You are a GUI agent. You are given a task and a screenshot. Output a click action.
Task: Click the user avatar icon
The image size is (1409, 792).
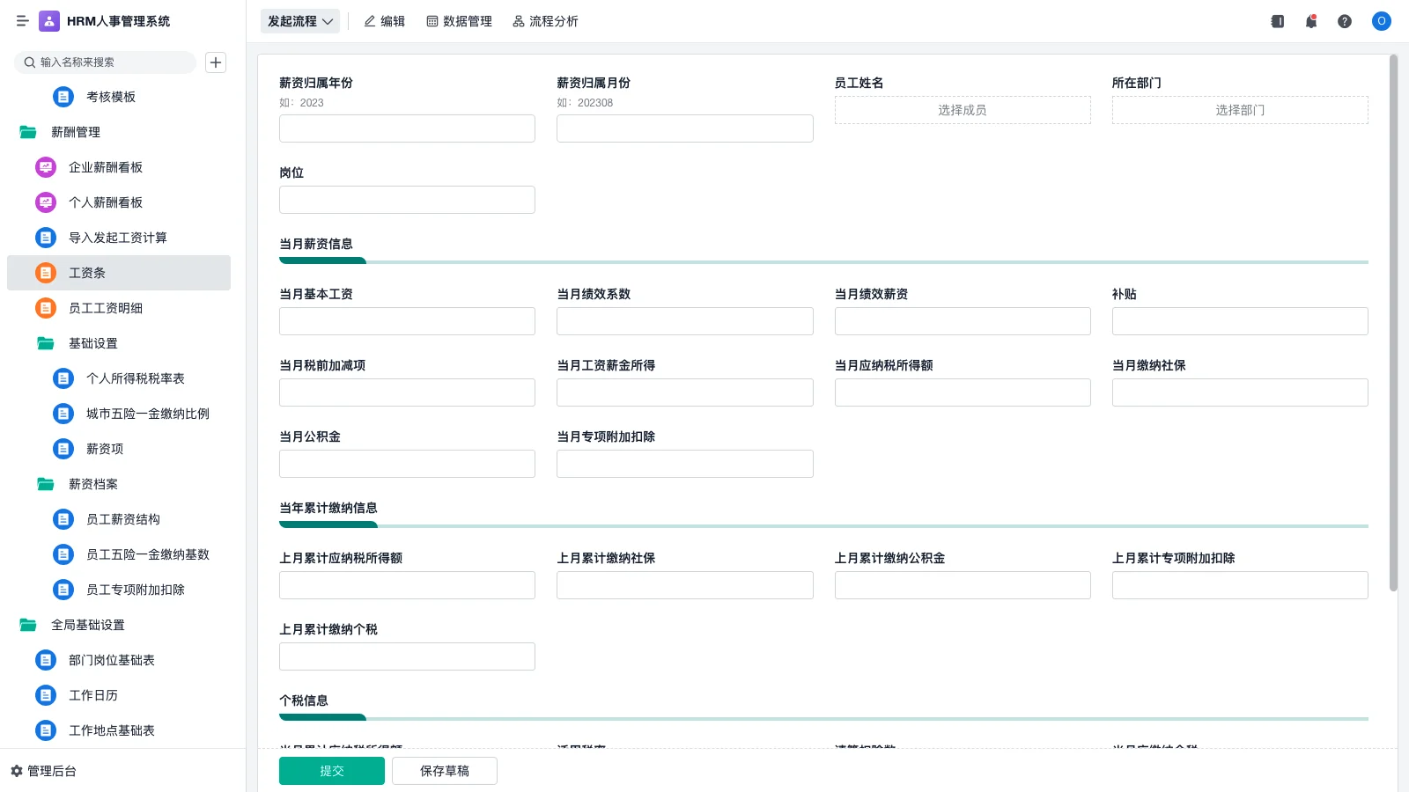pos(1382,21)
